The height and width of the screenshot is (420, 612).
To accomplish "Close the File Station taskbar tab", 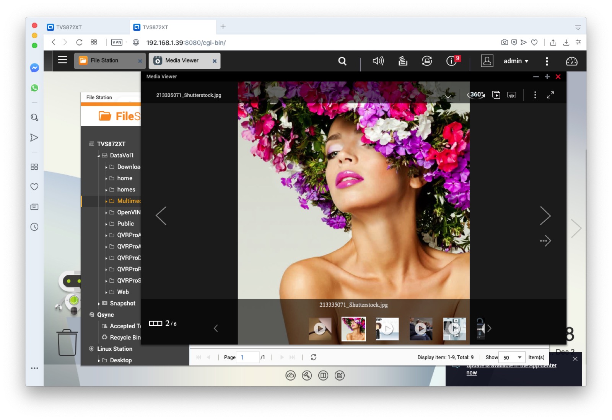I will pyautogui.click(x=140, y=61).
